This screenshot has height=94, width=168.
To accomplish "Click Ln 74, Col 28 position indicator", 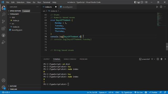I will pos(92,92).
